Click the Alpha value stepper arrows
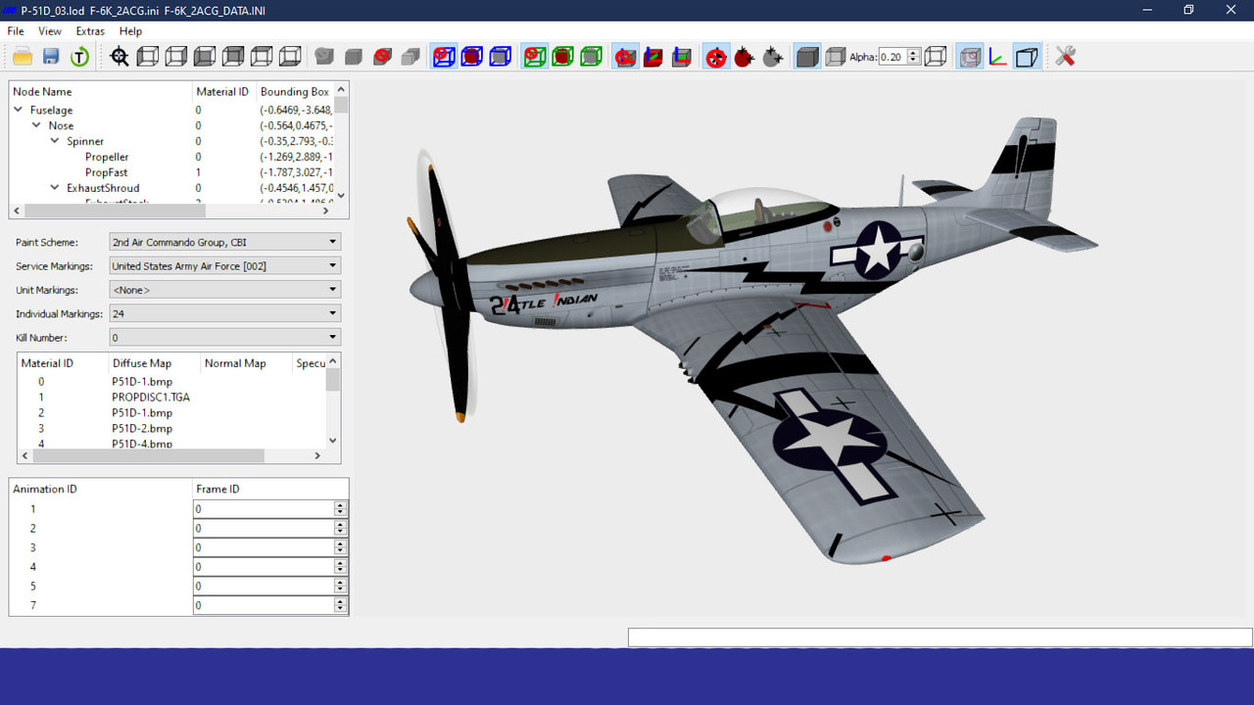Image resolution: width=1254 pixels, height=705 pixels. (x=914, y=57)
